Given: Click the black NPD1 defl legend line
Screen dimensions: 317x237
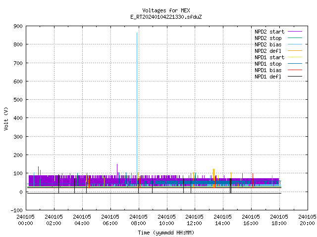Looking at the screenshot, I should [295, 77].
